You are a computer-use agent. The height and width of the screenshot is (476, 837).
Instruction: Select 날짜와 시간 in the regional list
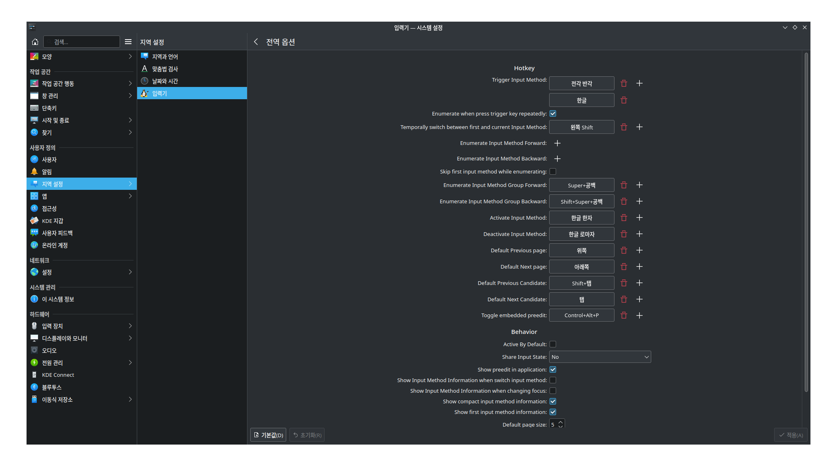coord(165,81)
